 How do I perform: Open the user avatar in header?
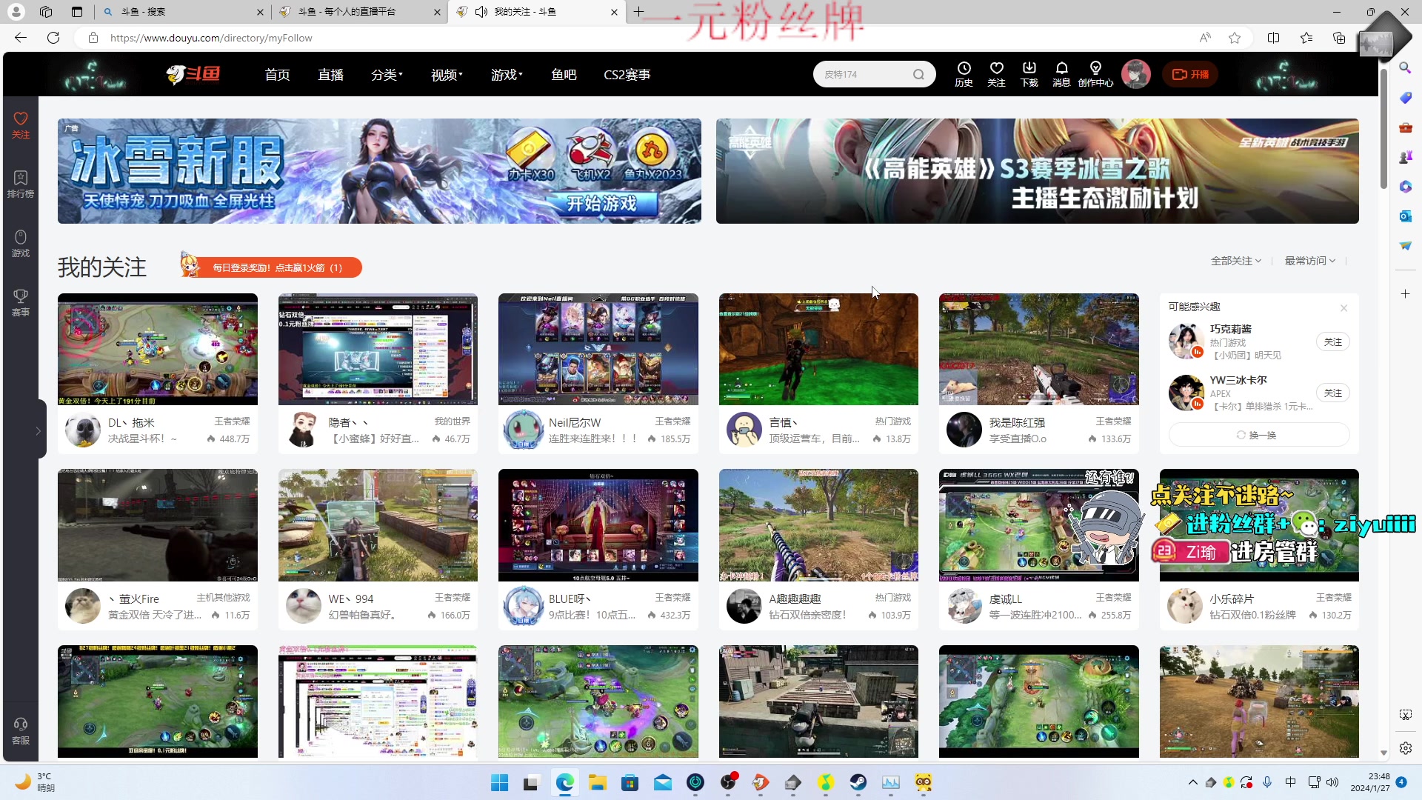[x=1135, y=74]
